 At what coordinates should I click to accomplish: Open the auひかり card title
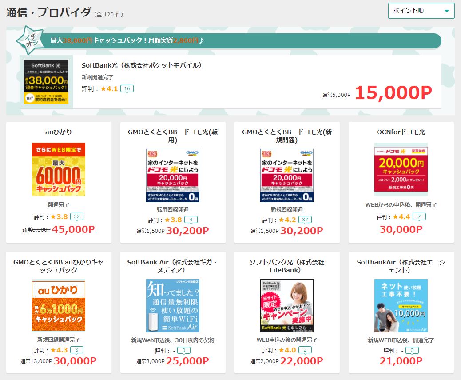[59, 132]
